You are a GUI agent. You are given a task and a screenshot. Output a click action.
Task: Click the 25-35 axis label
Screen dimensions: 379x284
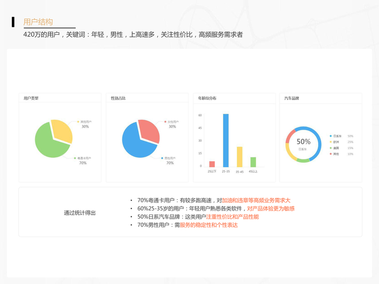(x=226, y=171)
